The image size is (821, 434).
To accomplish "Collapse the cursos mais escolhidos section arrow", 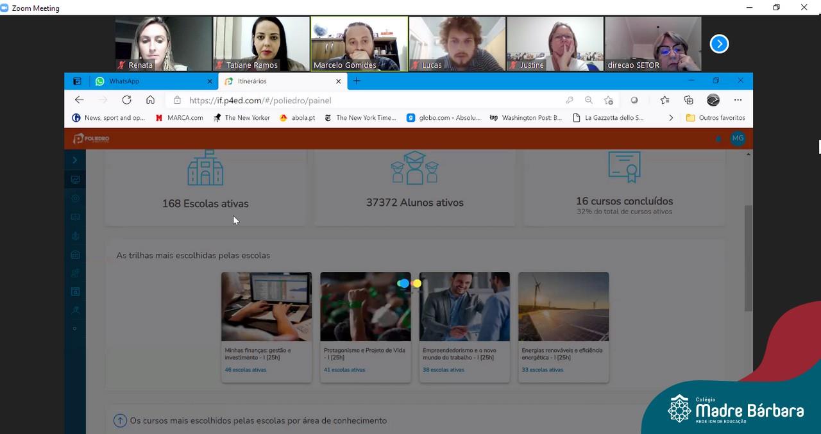I will [120, 421].
